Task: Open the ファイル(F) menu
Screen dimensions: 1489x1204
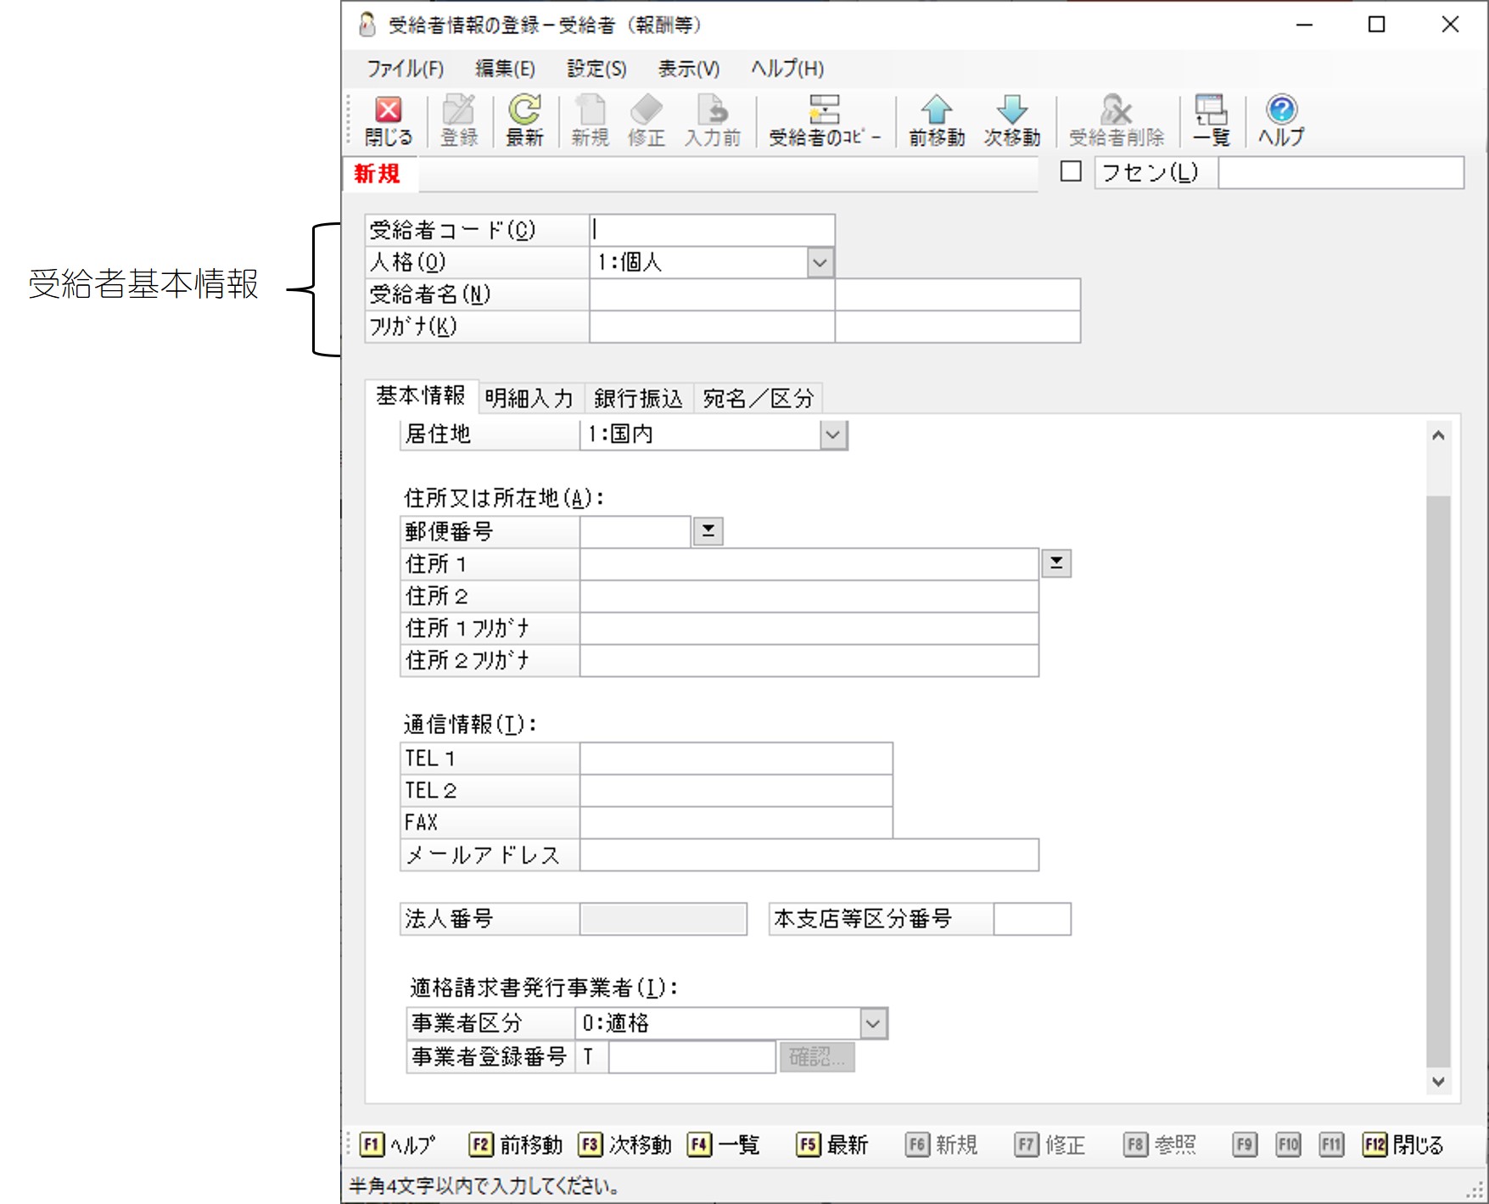Action: (405, 69)
